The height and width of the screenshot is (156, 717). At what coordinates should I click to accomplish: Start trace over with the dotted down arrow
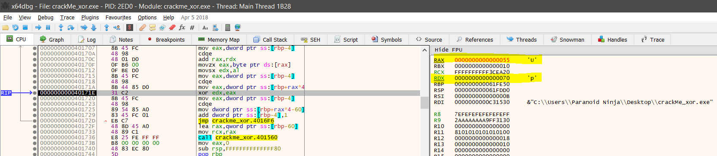(94, 28)
